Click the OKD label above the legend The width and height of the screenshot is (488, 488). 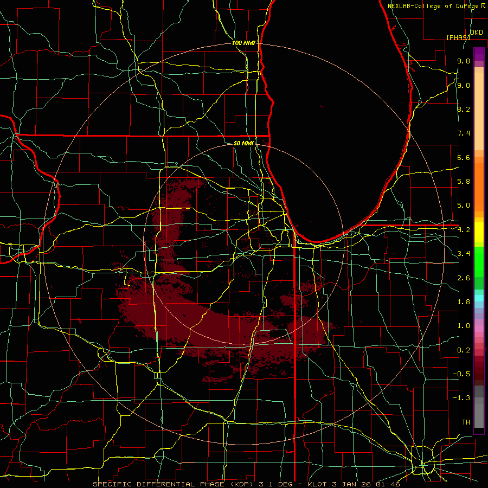click(477, 32)
